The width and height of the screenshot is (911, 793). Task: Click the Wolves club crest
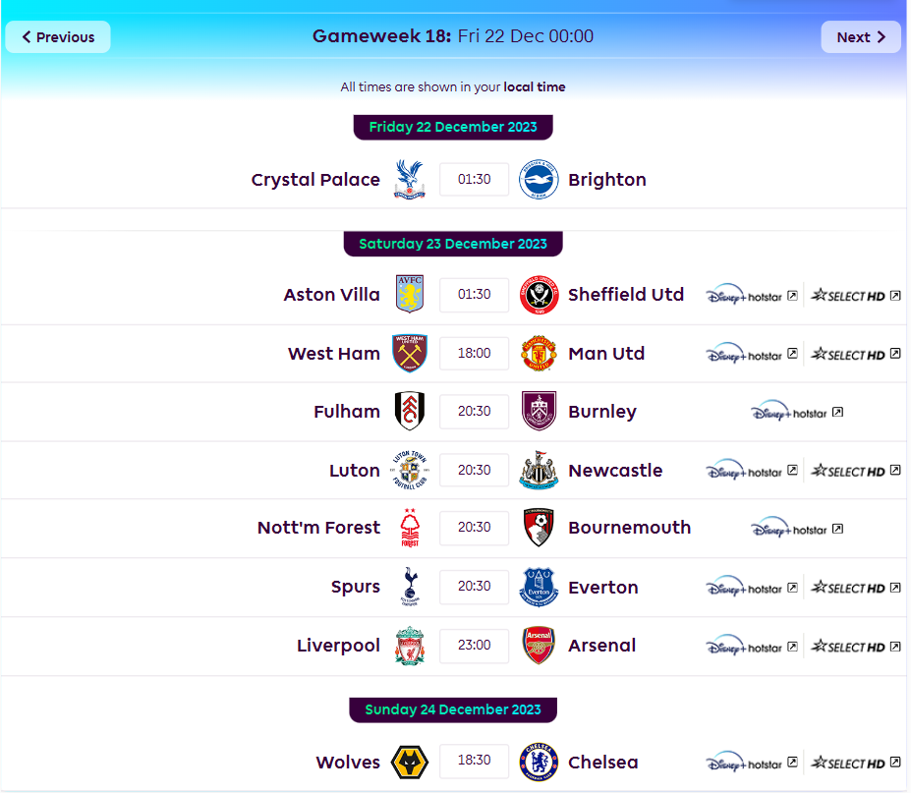(x=410, y=762)
